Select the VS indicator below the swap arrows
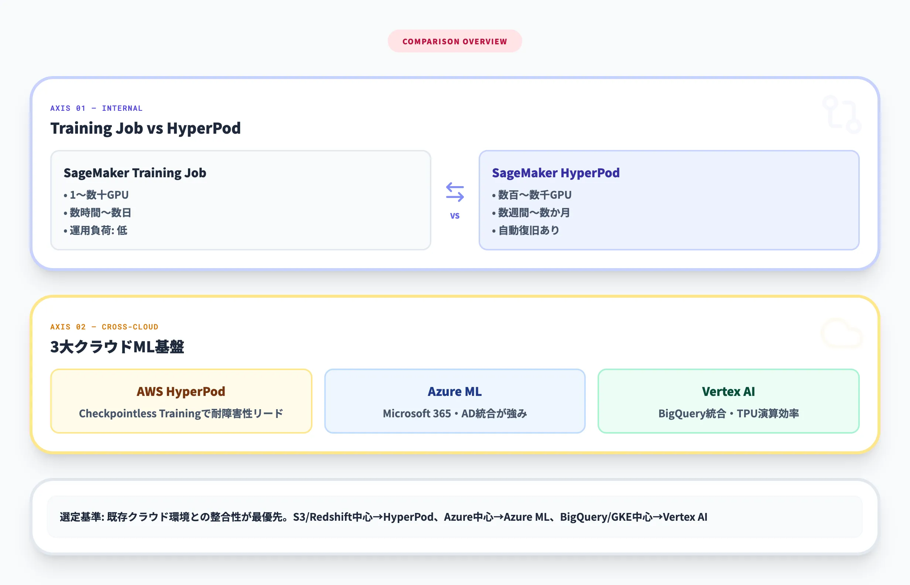 (x=455, y=215)
